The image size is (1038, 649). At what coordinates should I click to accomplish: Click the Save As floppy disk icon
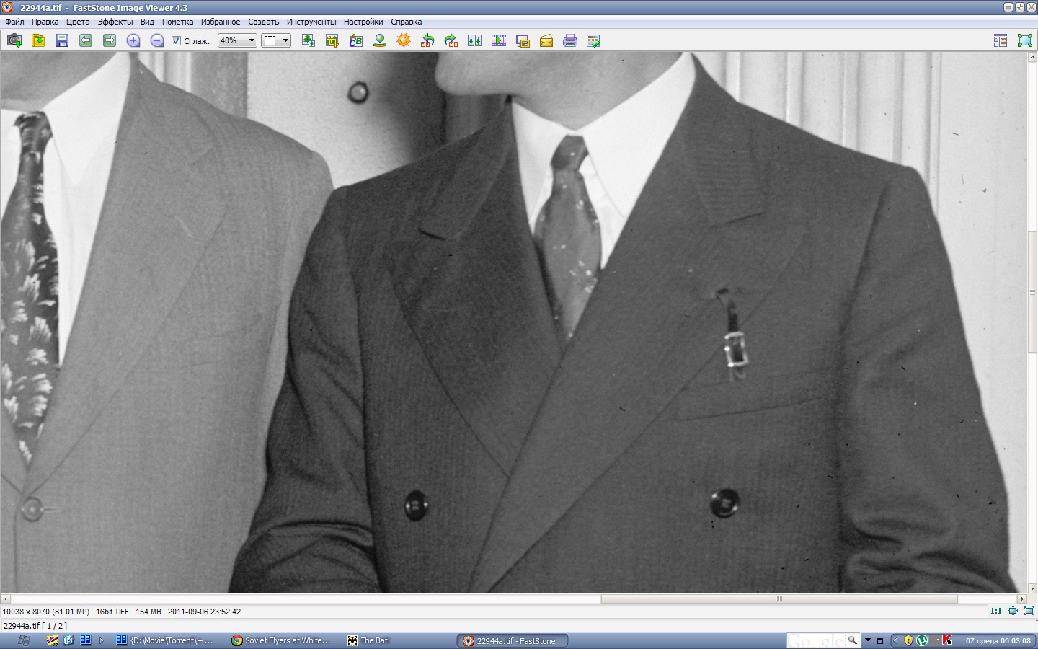point(62,41)
